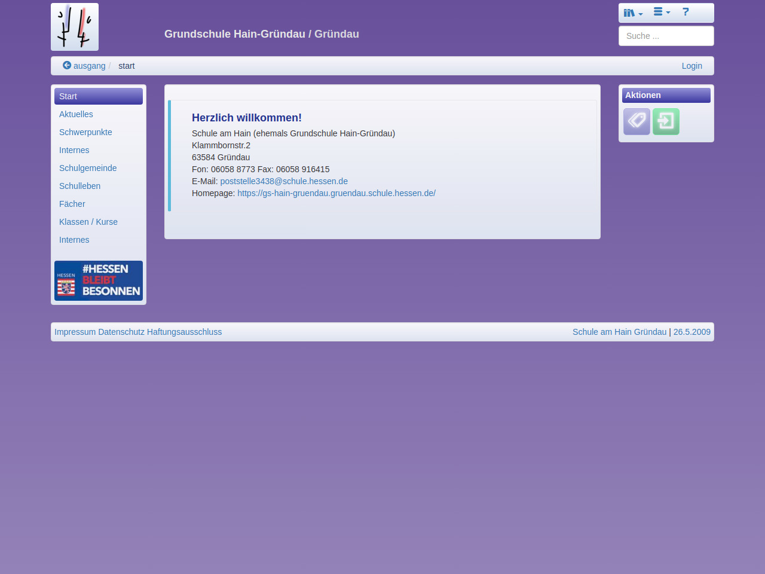Open the Schulgemeinde page
The width and height of the screenshot is (765, 574).
pos(88,168)
